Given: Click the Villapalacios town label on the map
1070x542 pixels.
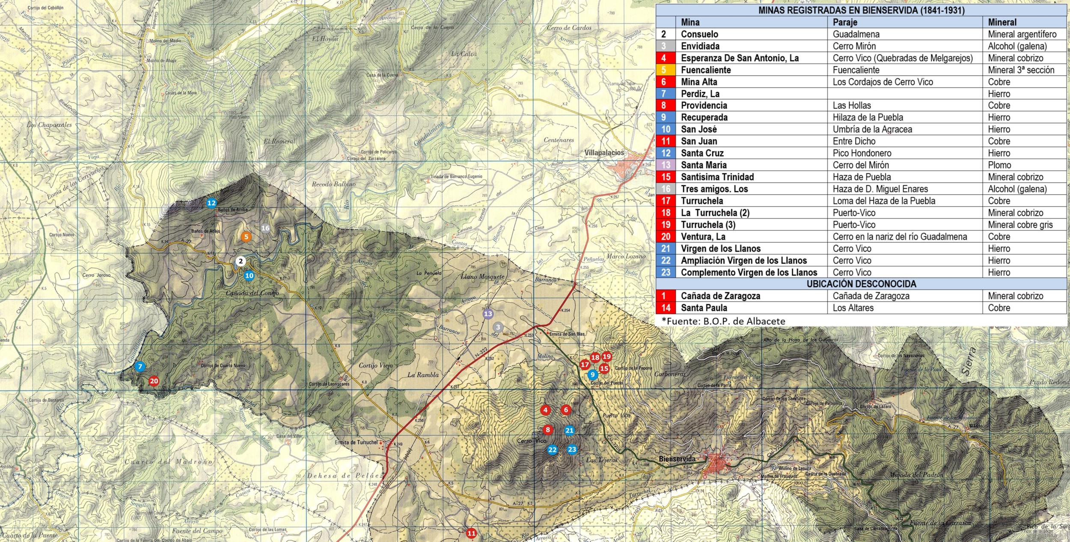Looking at the screenshot, I should click(604, 153).
